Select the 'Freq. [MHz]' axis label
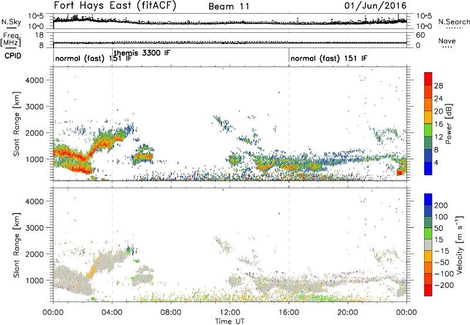The image size is (470, 325). pos(11,40)
